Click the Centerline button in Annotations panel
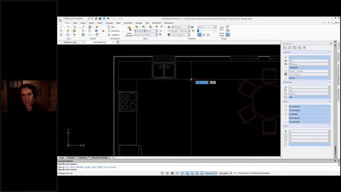The width and height of the screenshot is (341, 192). click(x=113, y=35)
